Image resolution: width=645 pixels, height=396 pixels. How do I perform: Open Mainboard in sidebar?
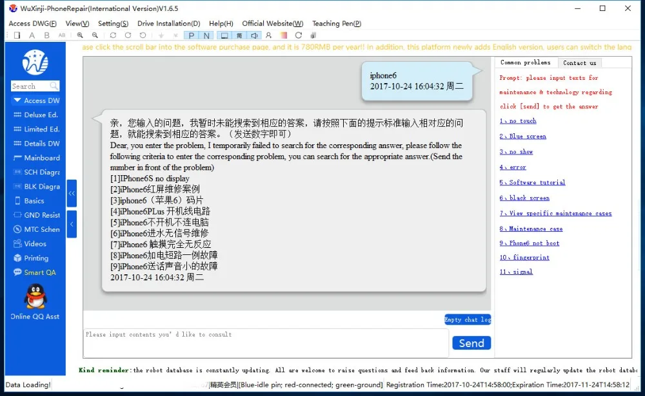pyautogui.click(x=36, y=158)
